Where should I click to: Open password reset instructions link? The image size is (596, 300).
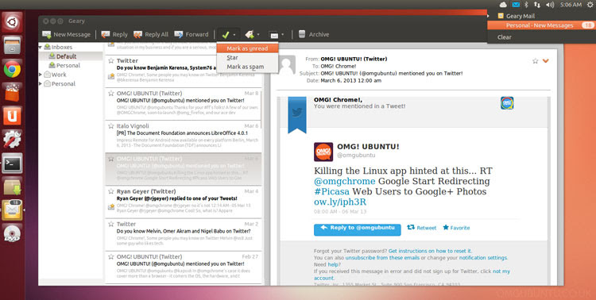[430, 251]
